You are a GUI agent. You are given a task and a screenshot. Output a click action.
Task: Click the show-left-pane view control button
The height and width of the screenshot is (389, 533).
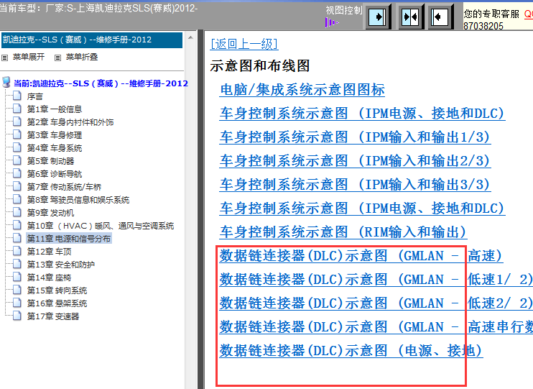(x=440, y=17)
